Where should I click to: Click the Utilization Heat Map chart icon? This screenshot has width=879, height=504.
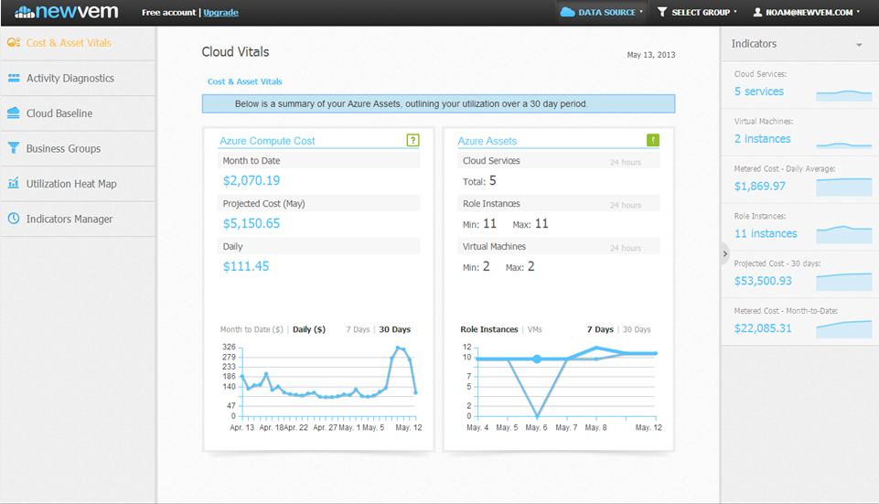tap(14, 183)
